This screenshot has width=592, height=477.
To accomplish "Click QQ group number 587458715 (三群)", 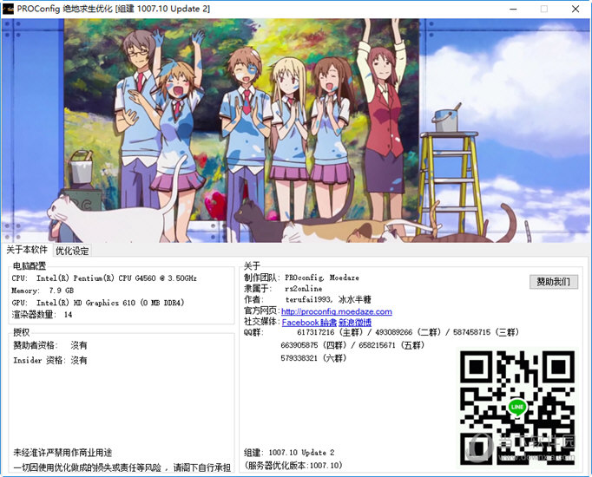I will (x=486, y=332).
